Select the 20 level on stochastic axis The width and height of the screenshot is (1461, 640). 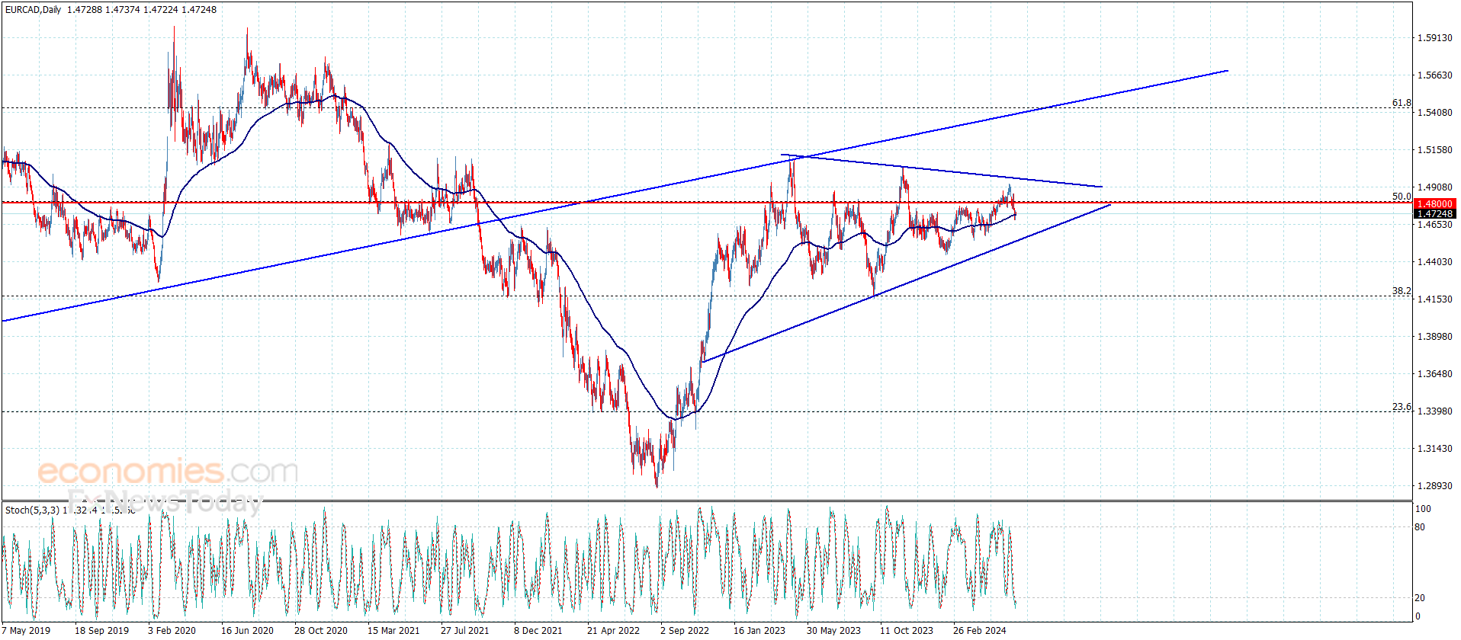tap(1420, 598)
